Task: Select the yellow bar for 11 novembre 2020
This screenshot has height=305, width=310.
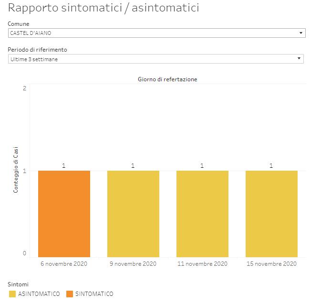Action: 202,214
